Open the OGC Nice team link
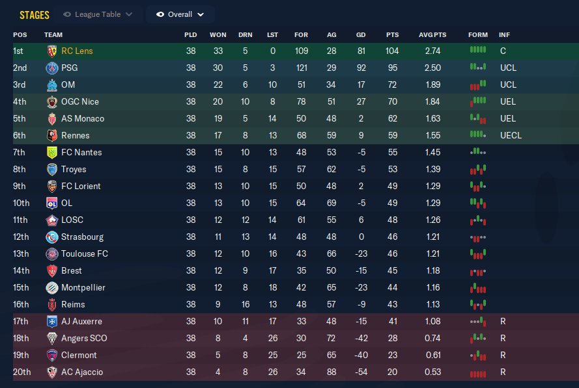Viewport: 579px width, 388px height. [x=79, y=101]
